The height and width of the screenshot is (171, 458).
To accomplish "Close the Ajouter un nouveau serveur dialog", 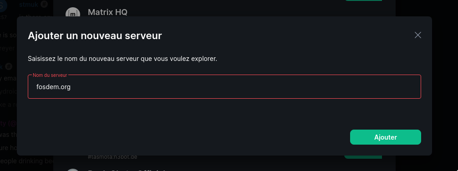I will (417, 35).
